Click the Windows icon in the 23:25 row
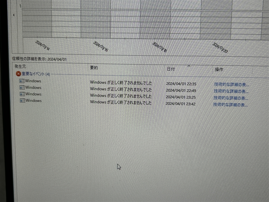The width and height of the screenshot is (269, 202). coord(22,94)
